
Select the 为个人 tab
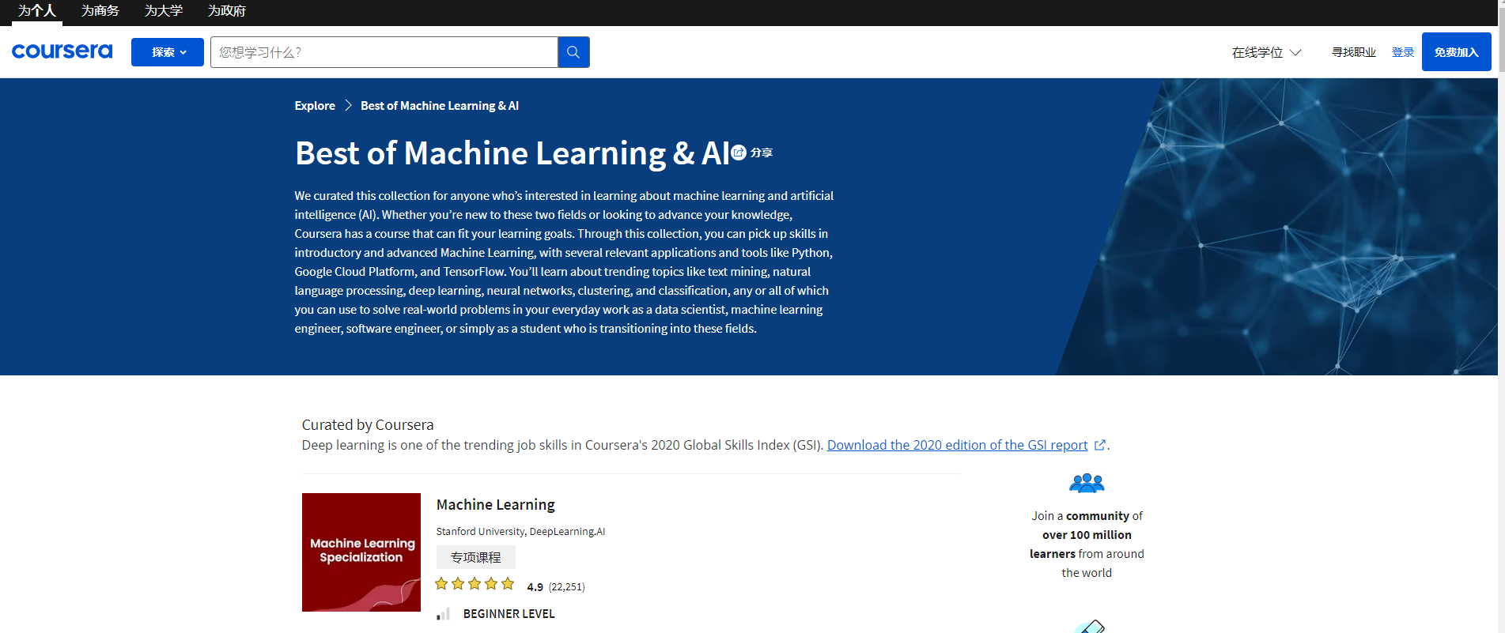37,11
